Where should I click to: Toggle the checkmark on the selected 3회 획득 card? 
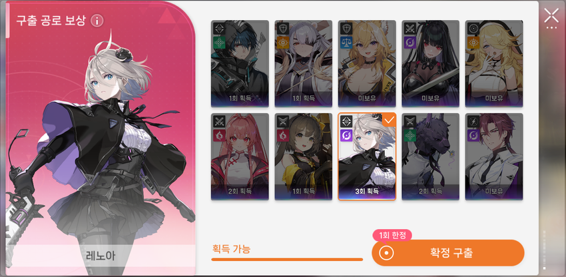tap(388, 121)
